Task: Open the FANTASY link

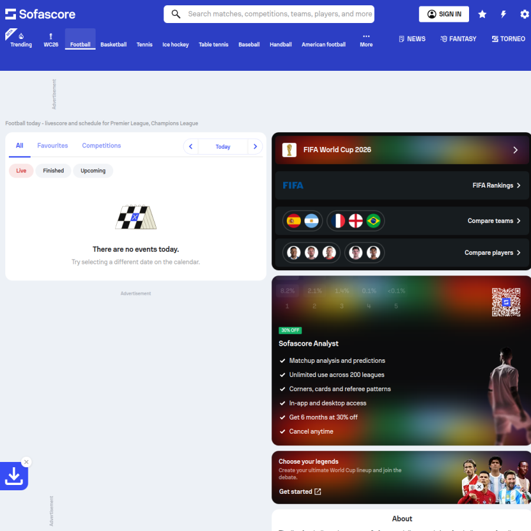Action: pyautogui.click(x=458, y=39)
